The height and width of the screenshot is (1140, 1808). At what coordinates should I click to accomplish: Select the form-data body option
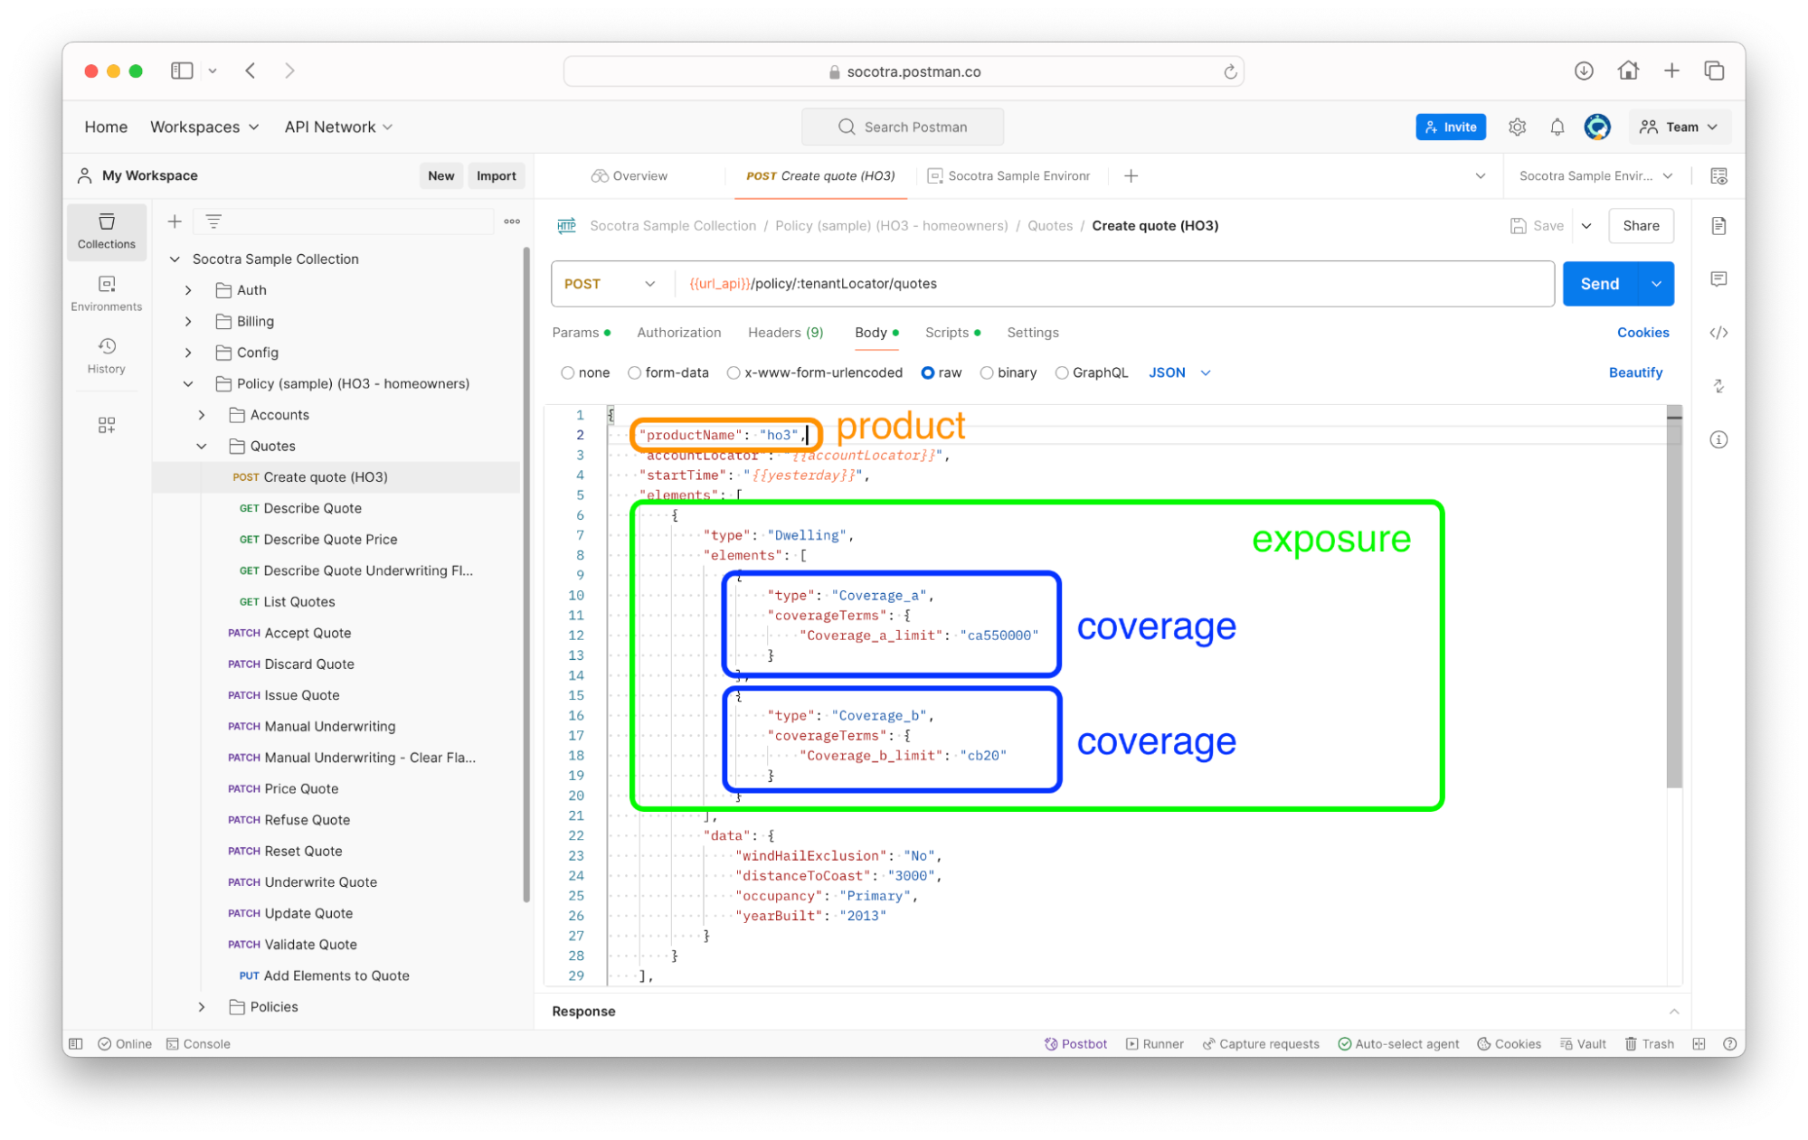(635, 372)
